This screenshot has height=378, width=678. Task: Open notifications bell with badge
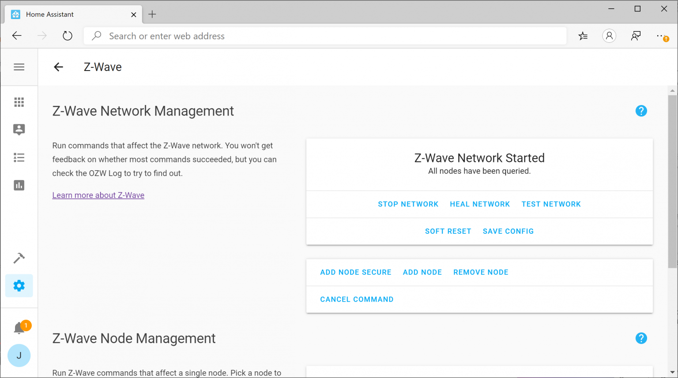pyautogui.click(x=19, y=327)
